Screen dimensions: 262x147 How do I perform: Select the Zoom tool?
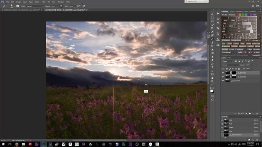click(212, 81)
